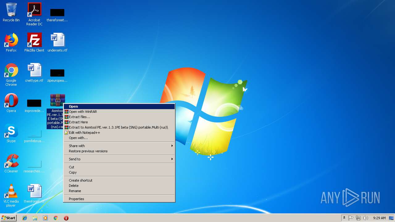Viewport: 395px width, 222px height.
Task: Choose Open with WinRAR
Action: tap(119, 112)
